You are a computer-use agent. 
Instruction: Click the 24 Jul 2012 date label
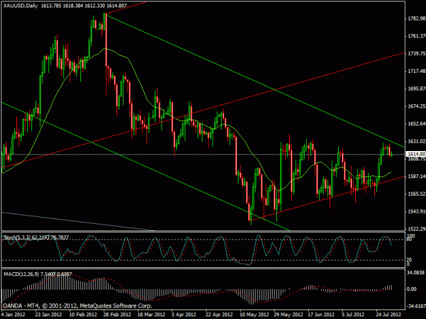[x=389, y=315]
